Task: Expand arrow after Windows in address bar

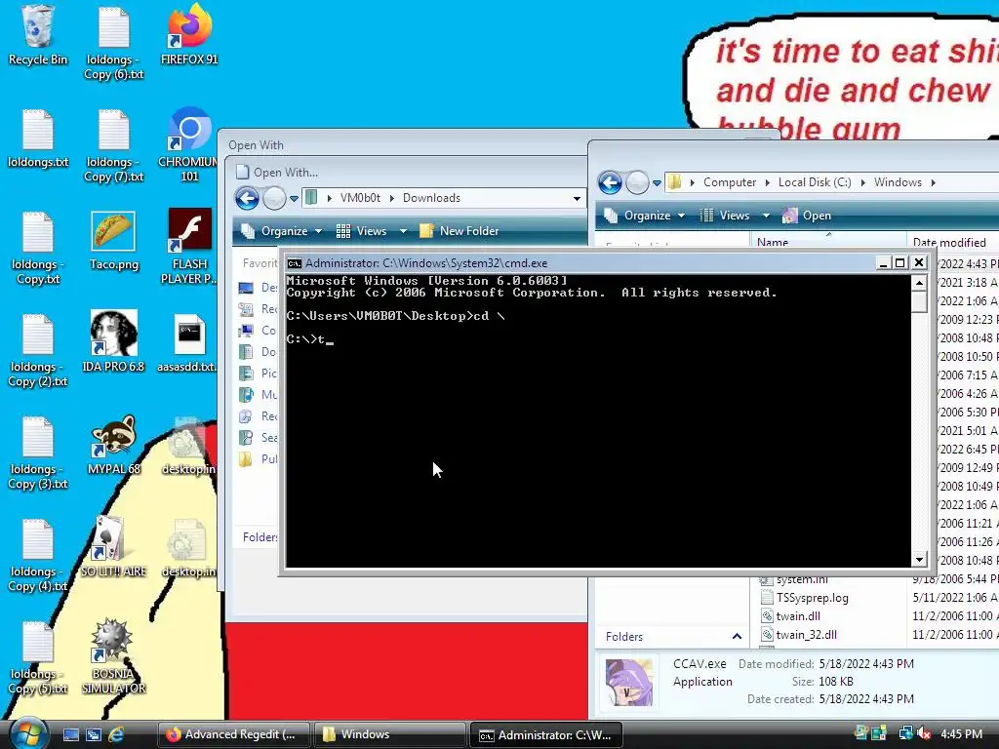Action: click(x=934, y=182)
